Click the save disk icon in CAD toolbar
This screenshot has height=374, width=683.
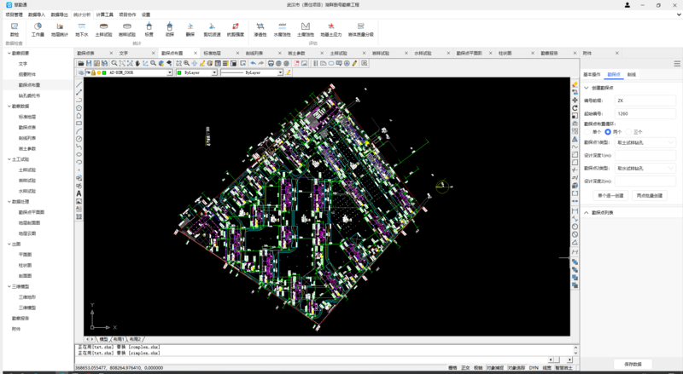89,64
